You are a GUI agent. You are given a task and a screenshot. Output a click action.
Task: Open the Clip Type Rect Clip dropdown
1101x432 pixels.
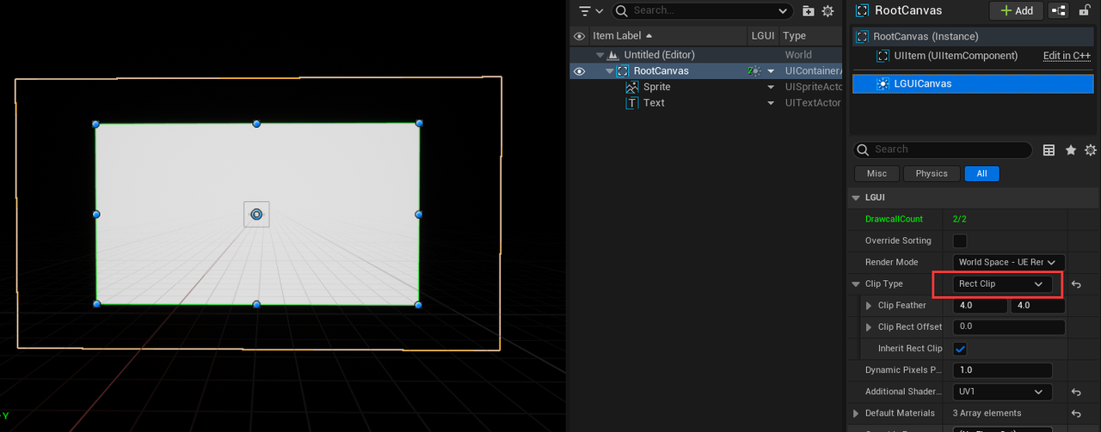point(1002,284)
